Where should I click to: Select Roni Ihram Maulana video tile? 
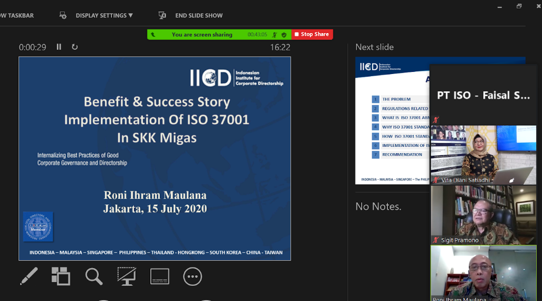483,273
